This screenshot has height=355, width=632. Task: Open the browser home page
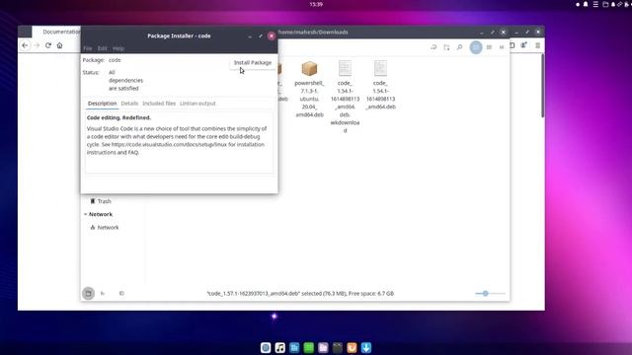coord(59,45)
